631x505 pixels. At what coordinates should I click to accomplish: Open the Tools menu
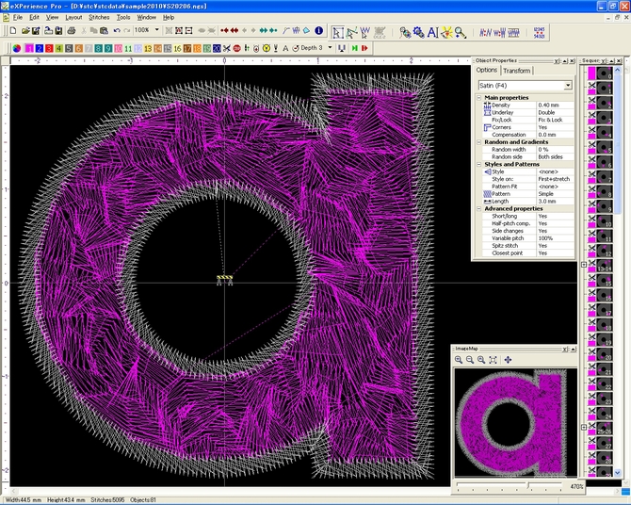123,17
